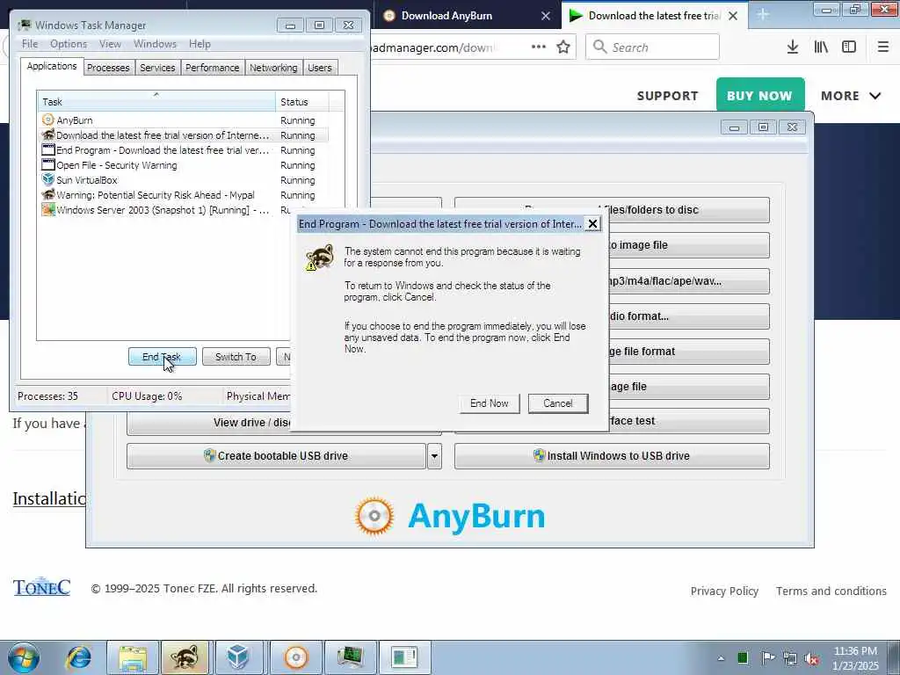900x675 pixels.
Task: Click the Switch To button
Action: pyautogui.click(x=236, y=357)
